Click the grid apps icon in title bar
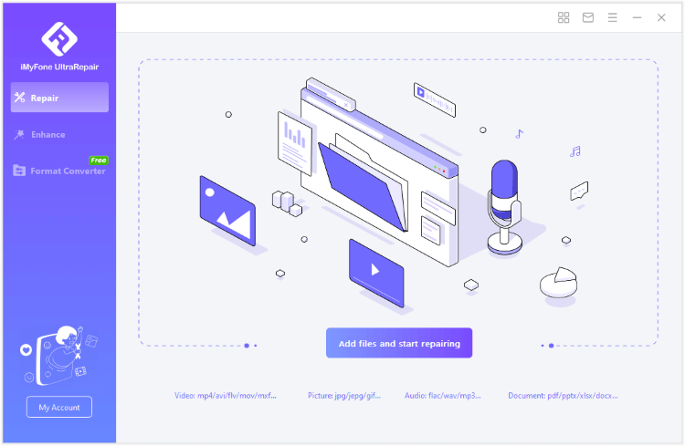685x446 pixels. point(564,17)
